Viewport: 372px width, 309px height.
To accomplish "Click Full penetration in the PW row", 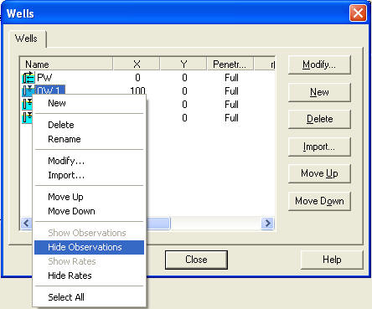I will pyautogui.click(x=231, y=78).
